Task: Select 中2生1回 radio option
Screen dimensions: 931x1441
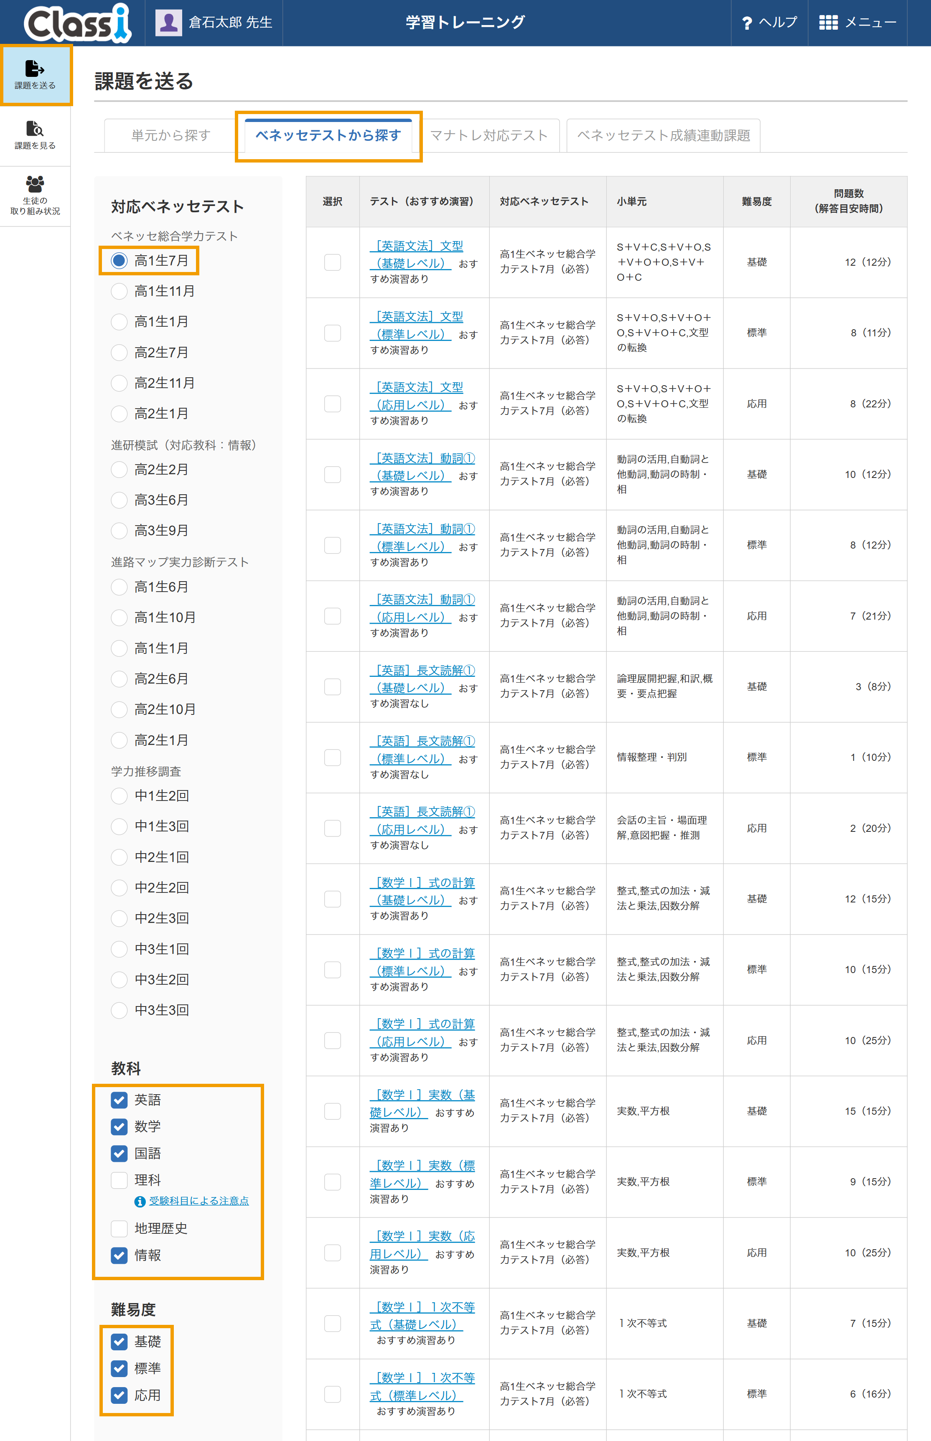Action: coord(119,857)
